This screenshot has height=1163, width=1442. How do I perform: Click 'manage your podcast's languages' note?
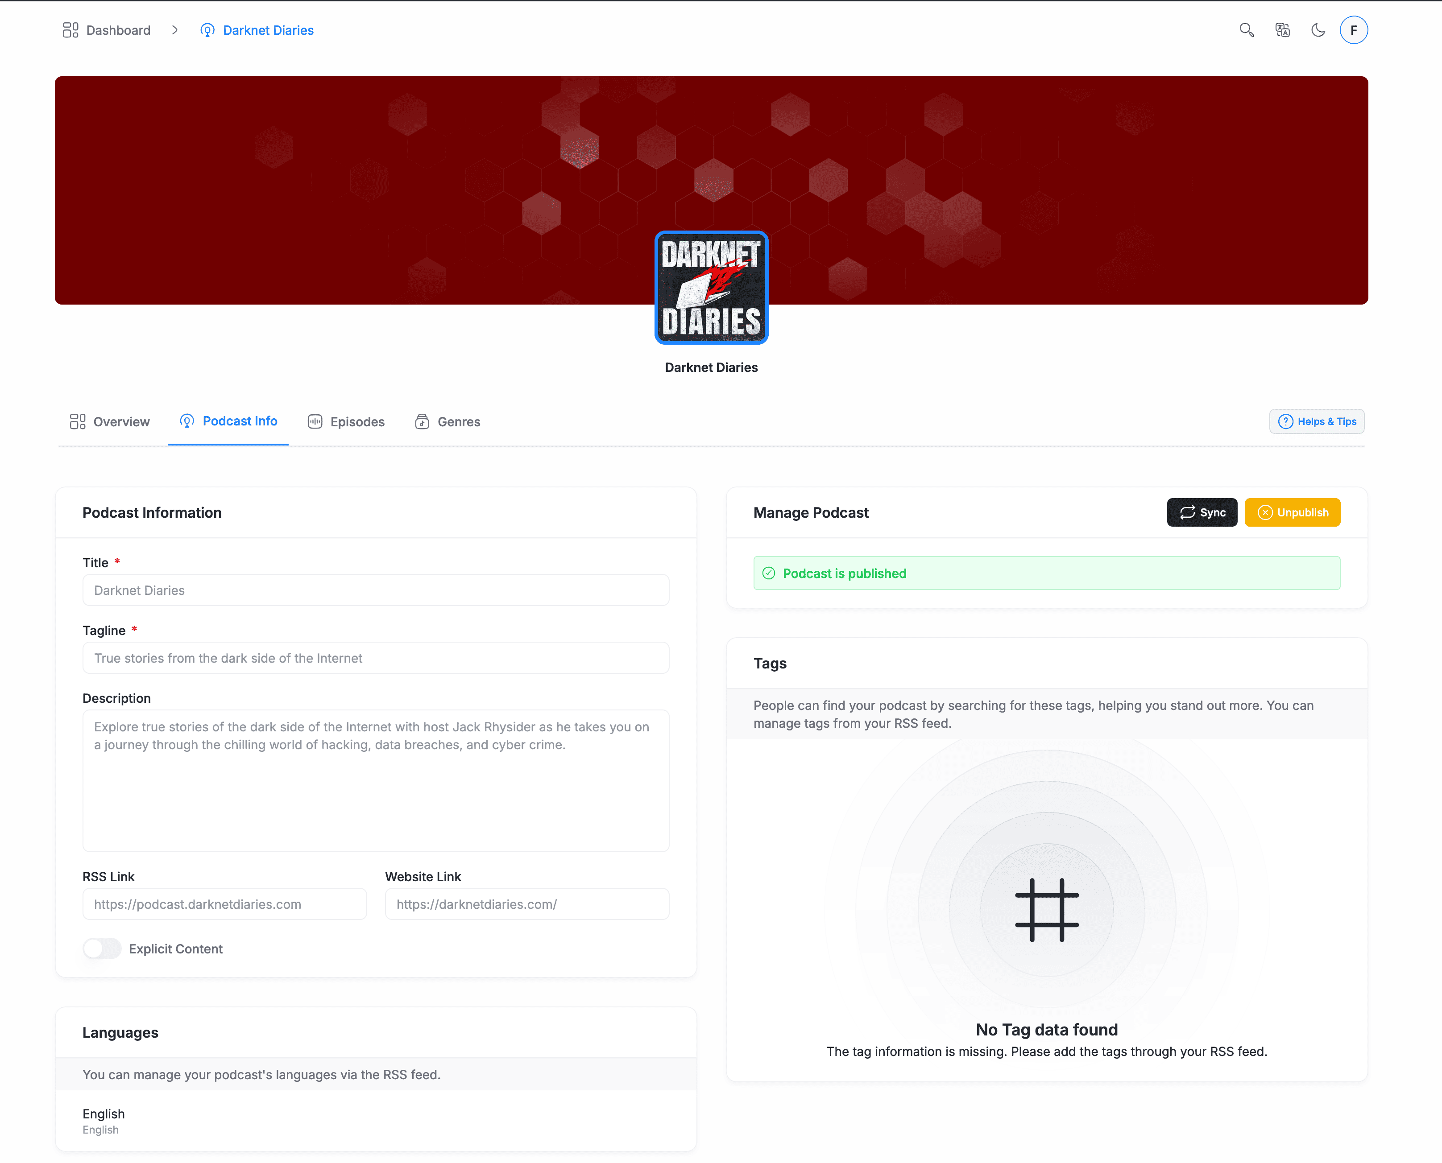pos(261,1075)
